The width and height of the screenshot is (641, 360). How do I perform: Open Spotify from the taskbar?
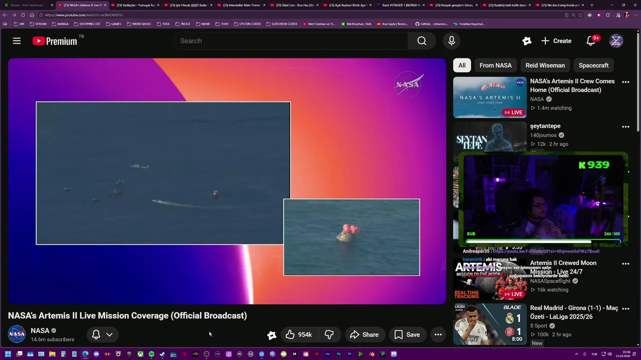tap(151, 354)
